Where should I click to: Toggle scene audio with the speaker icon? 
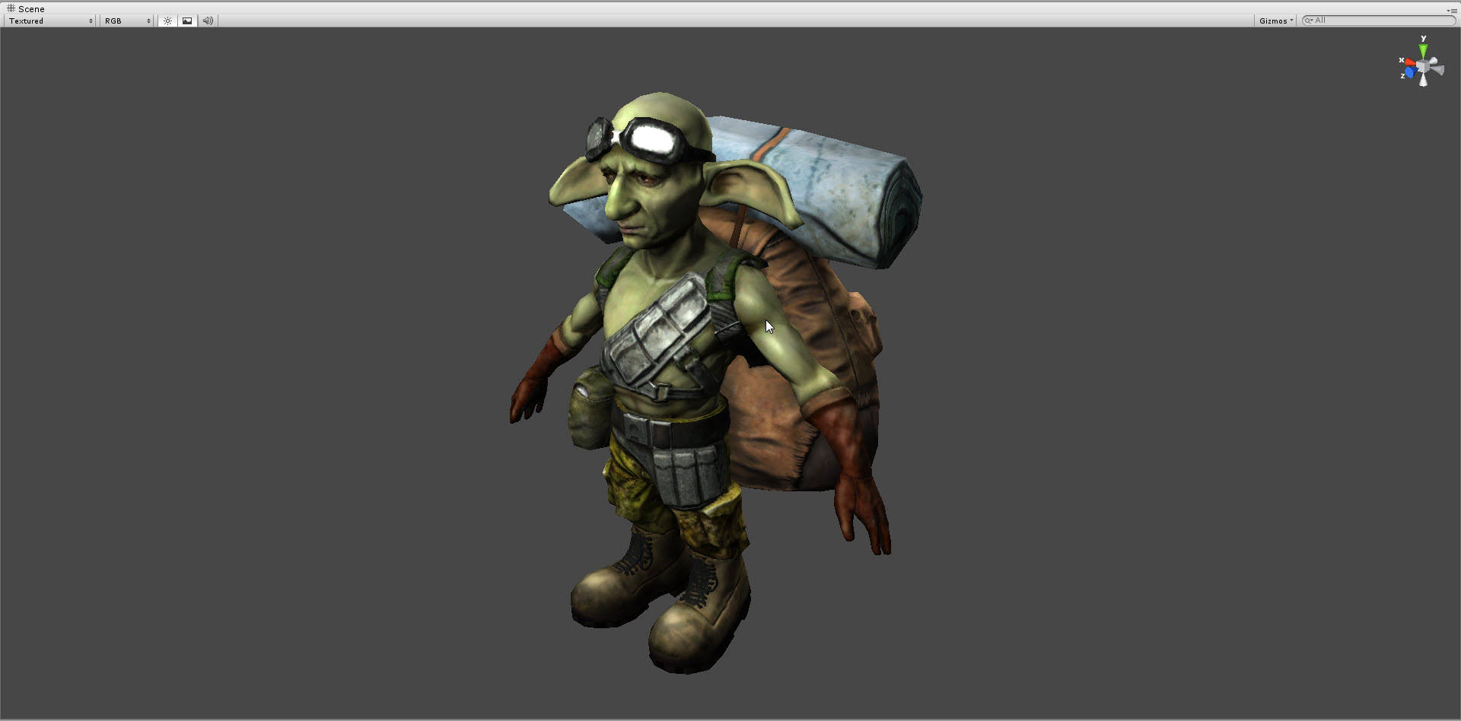206,21
